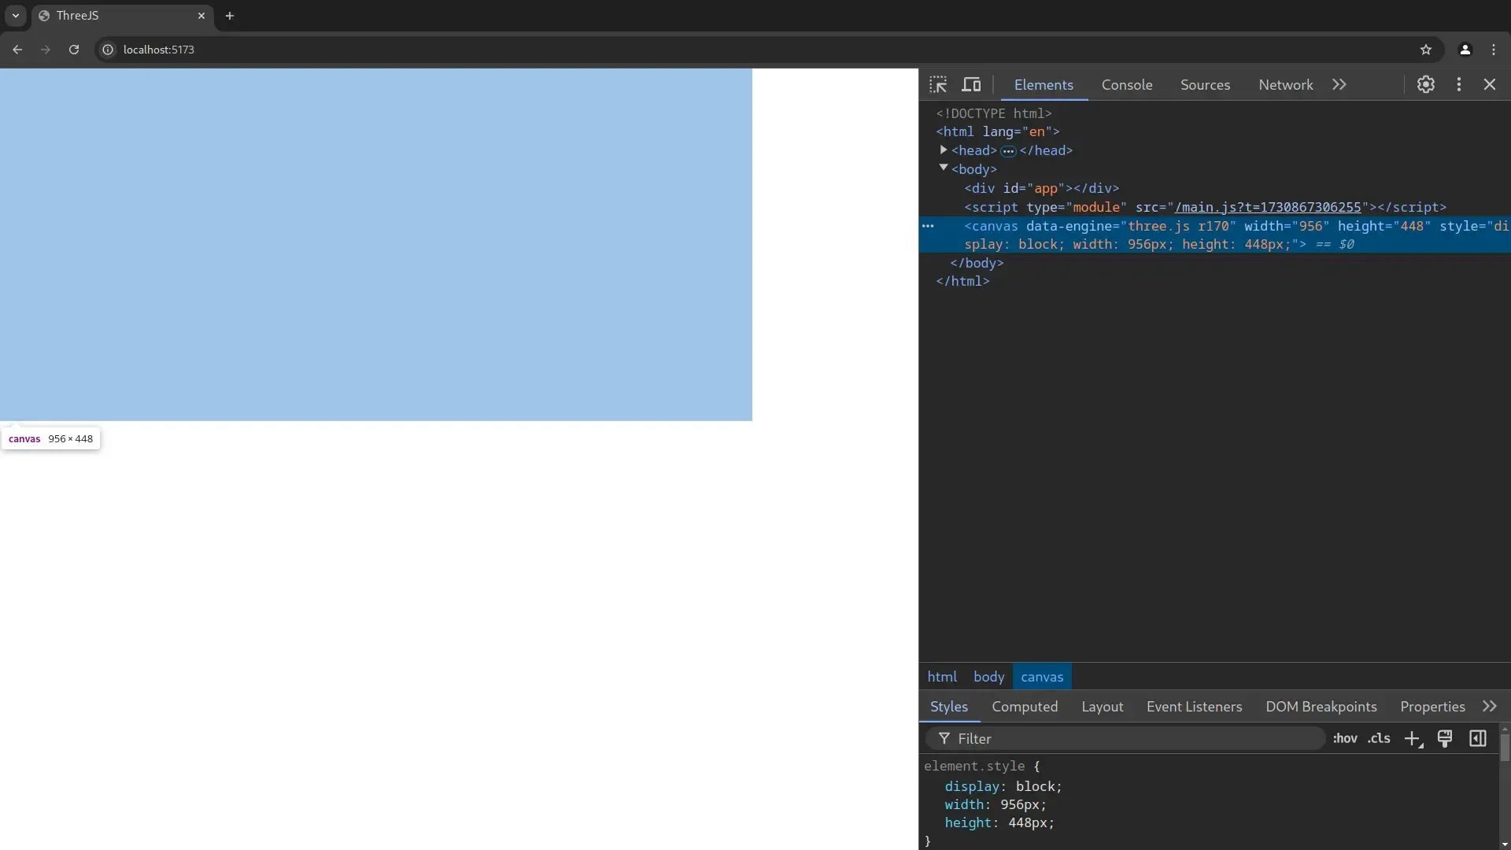Activate the inspect element picker tool
Image resolution: width=1511 pixels, height=850 pixels.
[938, 85]
